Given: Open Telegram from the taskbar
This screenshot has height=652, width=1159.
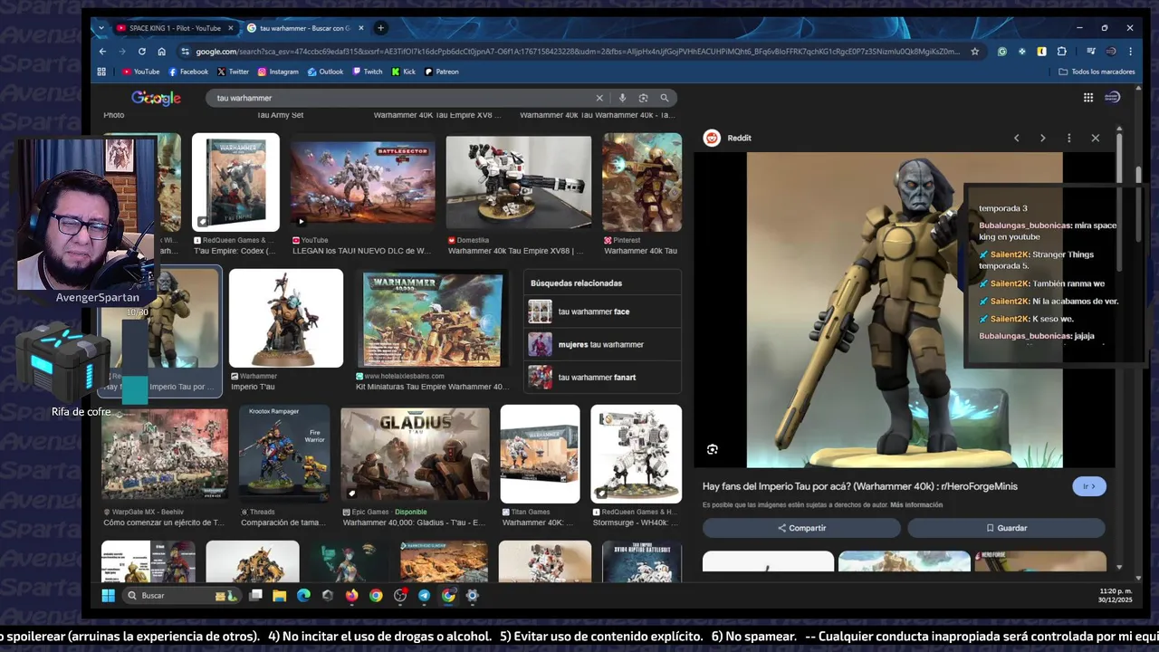Looking at the screenshot, I should pos(424,595).
